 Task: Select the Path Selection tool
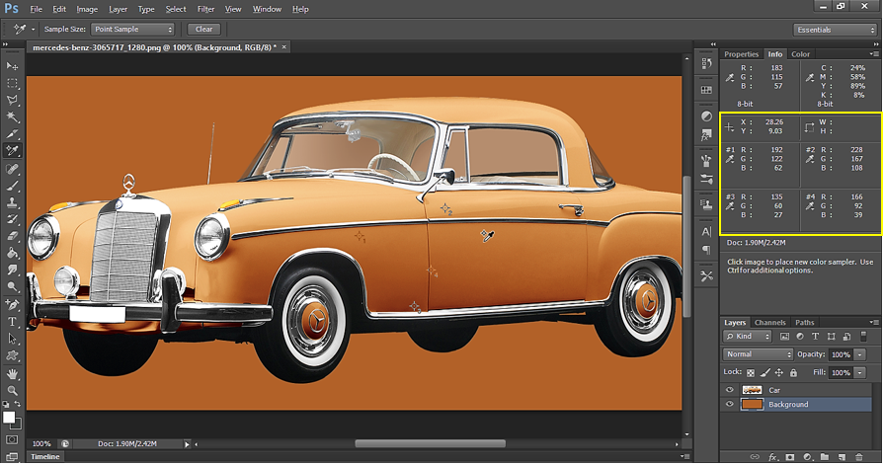click(x=12, y=339)
